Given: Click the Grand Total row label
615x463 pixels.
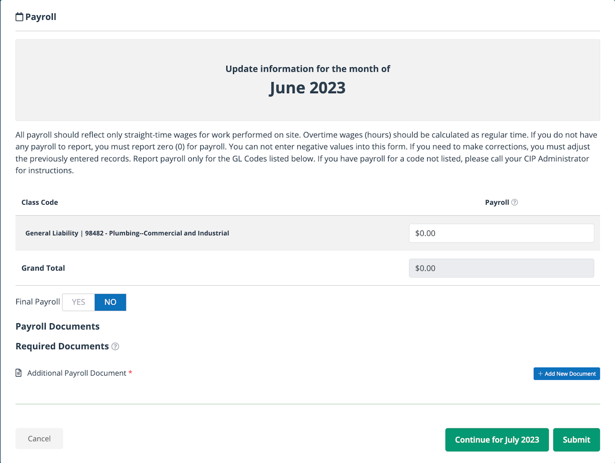Looking at the screenshot, I should click(x=43, y=268).
